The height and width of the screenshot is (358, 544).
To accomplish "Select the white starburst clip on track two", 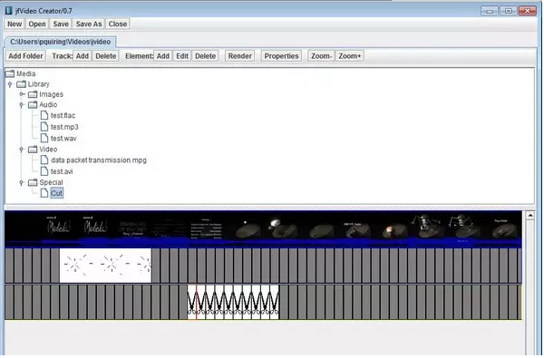I will [105, 266].
